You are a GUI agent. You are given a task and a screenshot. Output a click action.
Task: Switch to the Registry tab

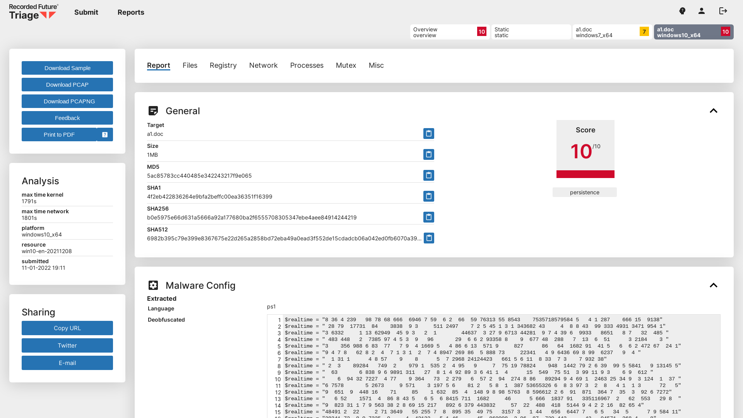coord(223,65)
